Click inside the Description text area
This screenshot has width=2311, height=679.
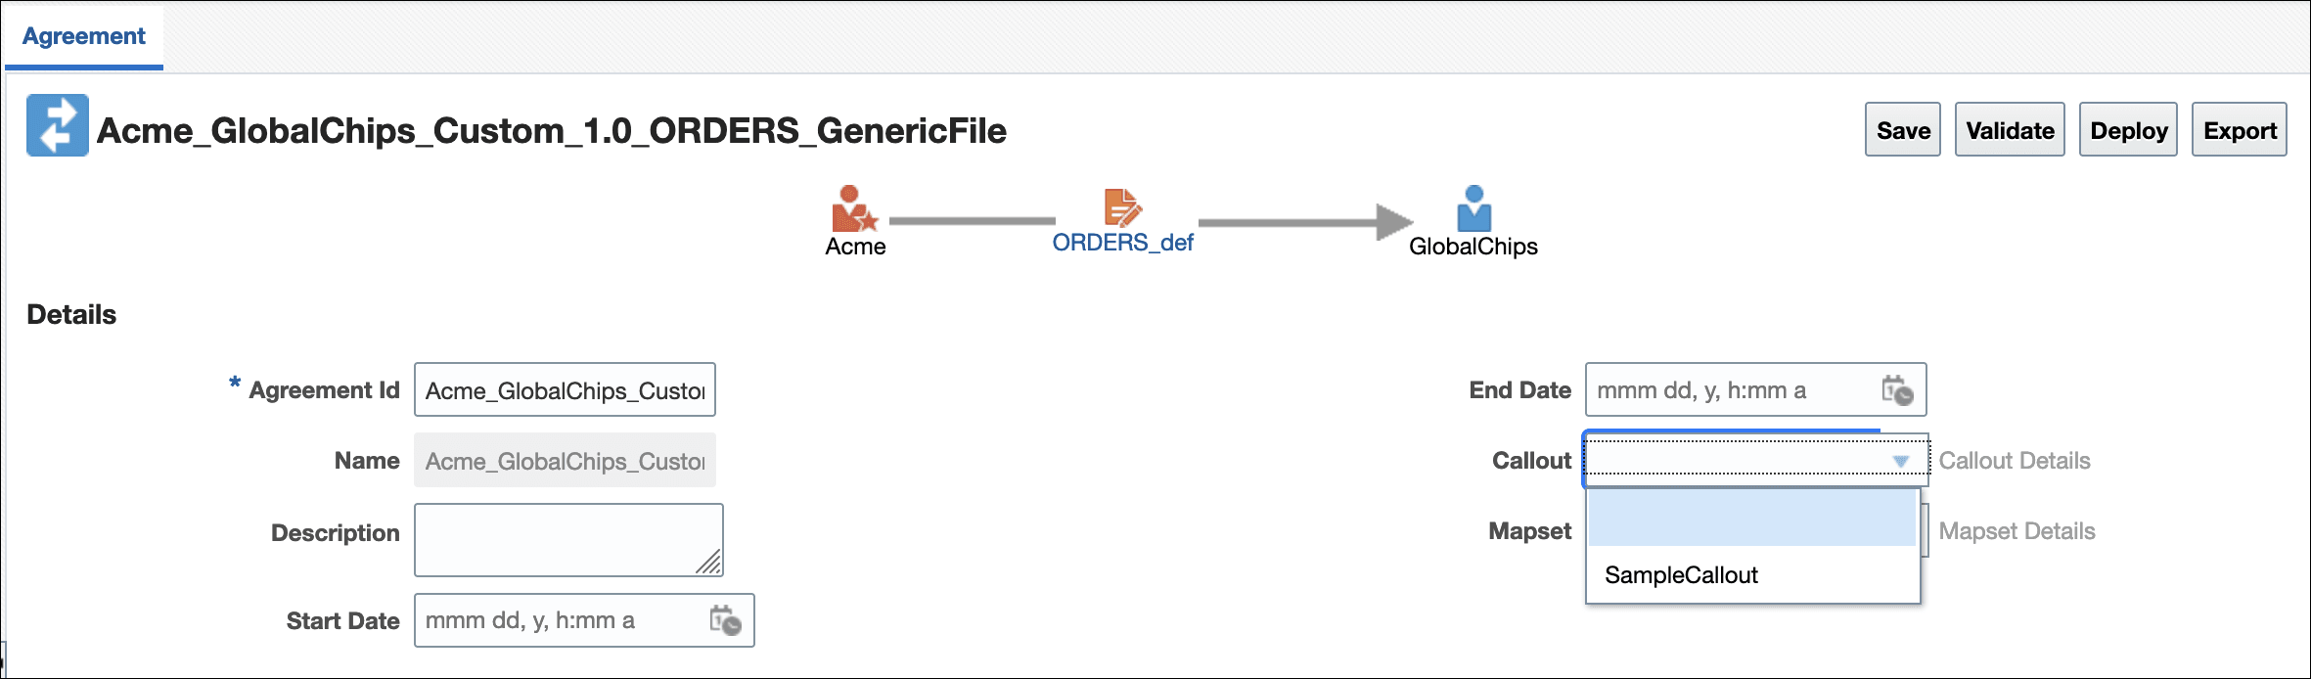[568, 540]
